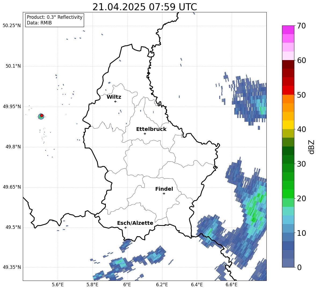Image resolution: width=318 pixels, height=290 pixels.
Task: Click the 70 dBZ colorbar label
Action: tap(301, 26)
